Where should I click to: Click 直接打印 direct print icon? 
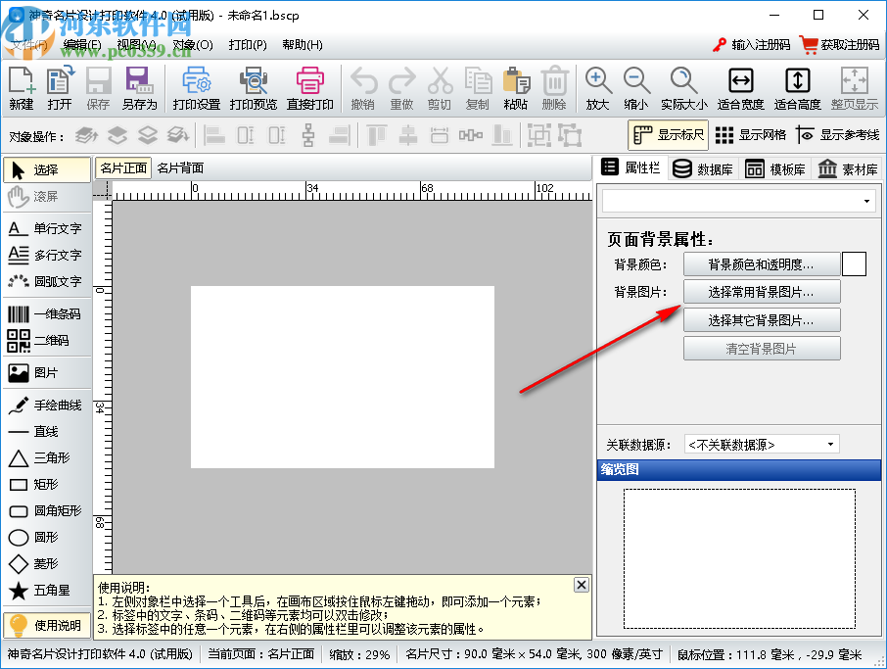310,88
